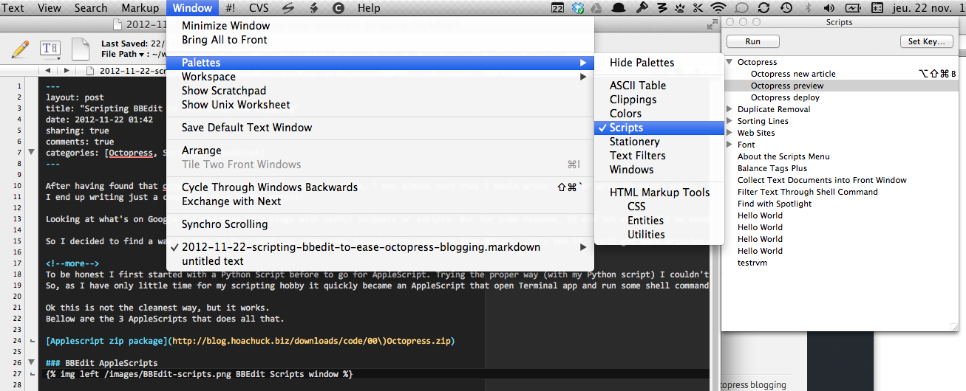Open the Search menu
966x391 pixels.
point(91,8)
